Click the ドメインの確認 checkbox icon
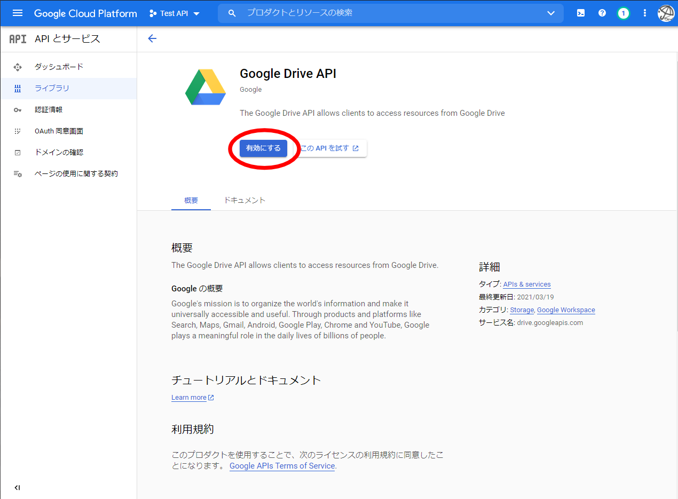 [x=18, y=152]
